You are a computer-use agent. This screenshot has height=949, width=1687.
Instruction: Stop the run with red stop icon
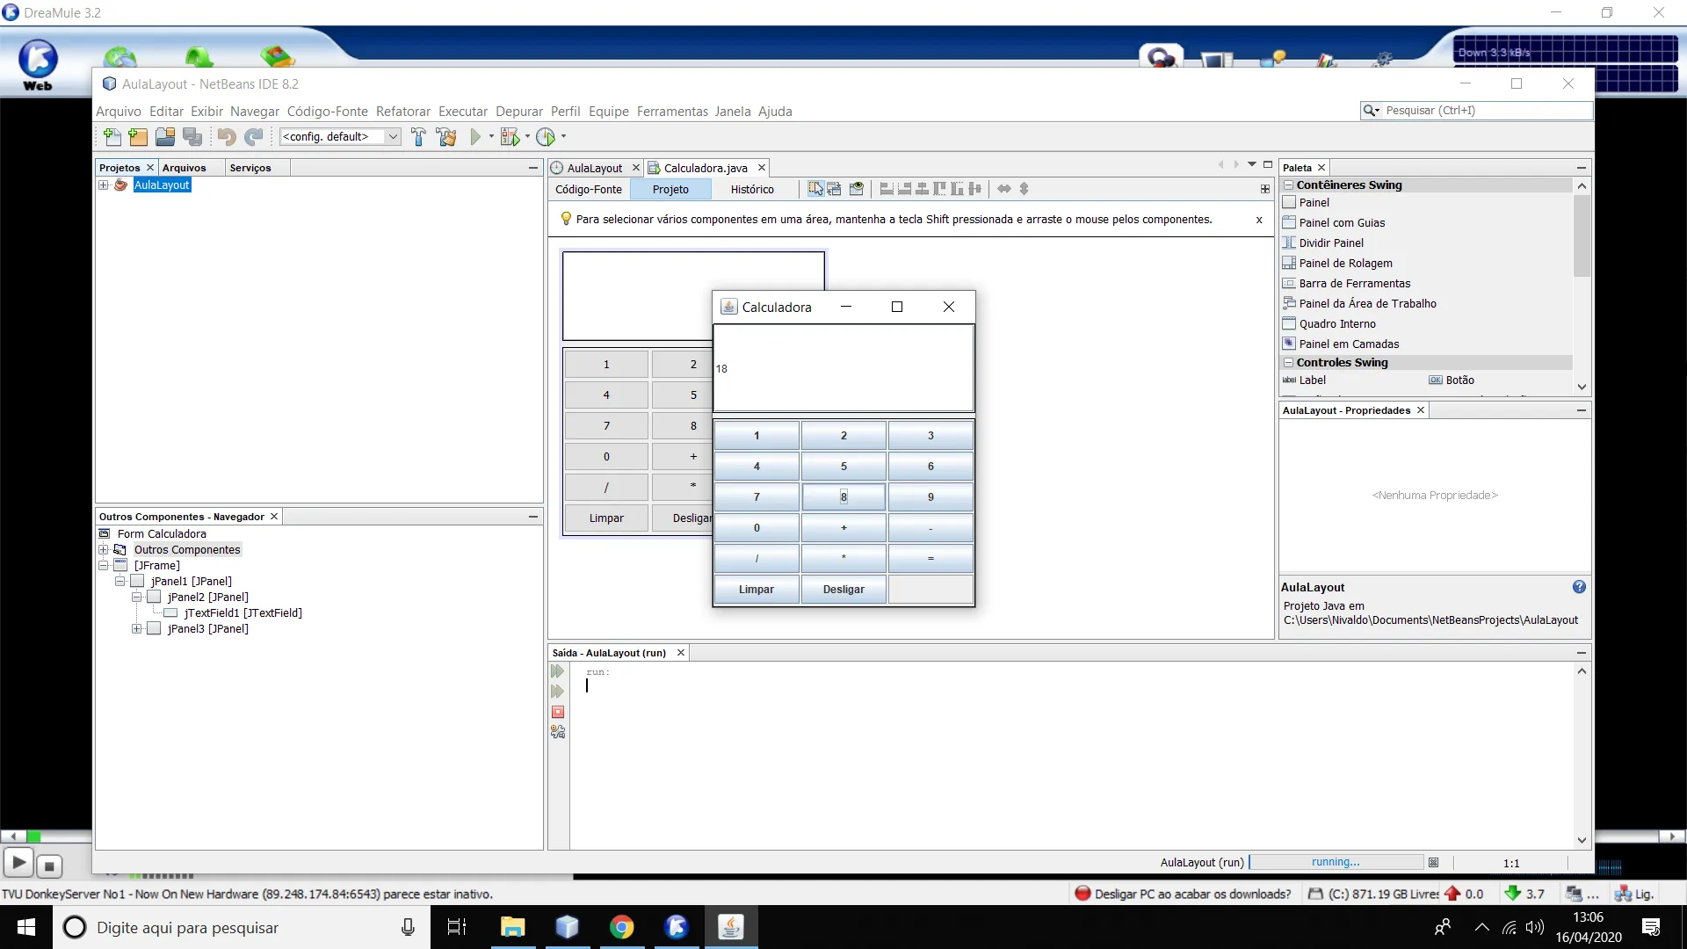click(558, 713)
